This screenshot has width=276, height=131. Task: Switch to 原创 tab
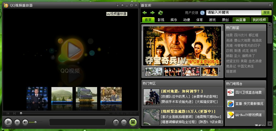[x=225, y=20]
